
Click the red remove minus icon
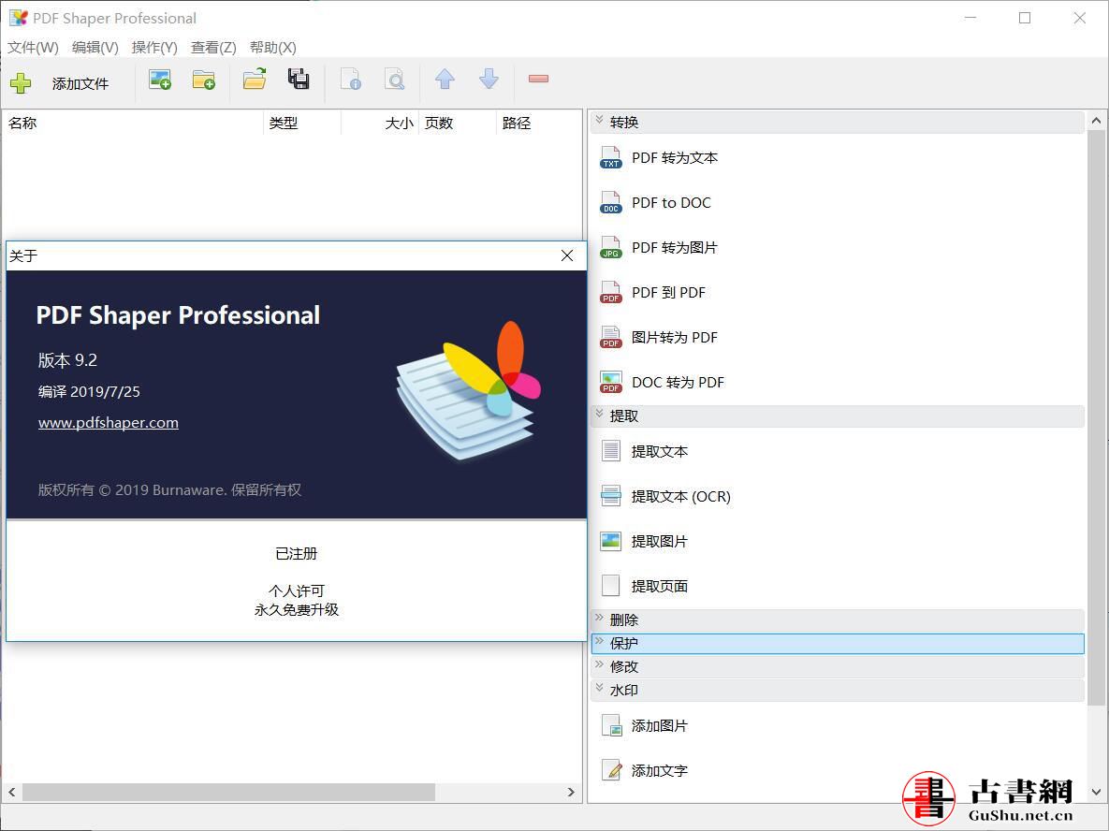pyautogui.click(x=538, y=79)
